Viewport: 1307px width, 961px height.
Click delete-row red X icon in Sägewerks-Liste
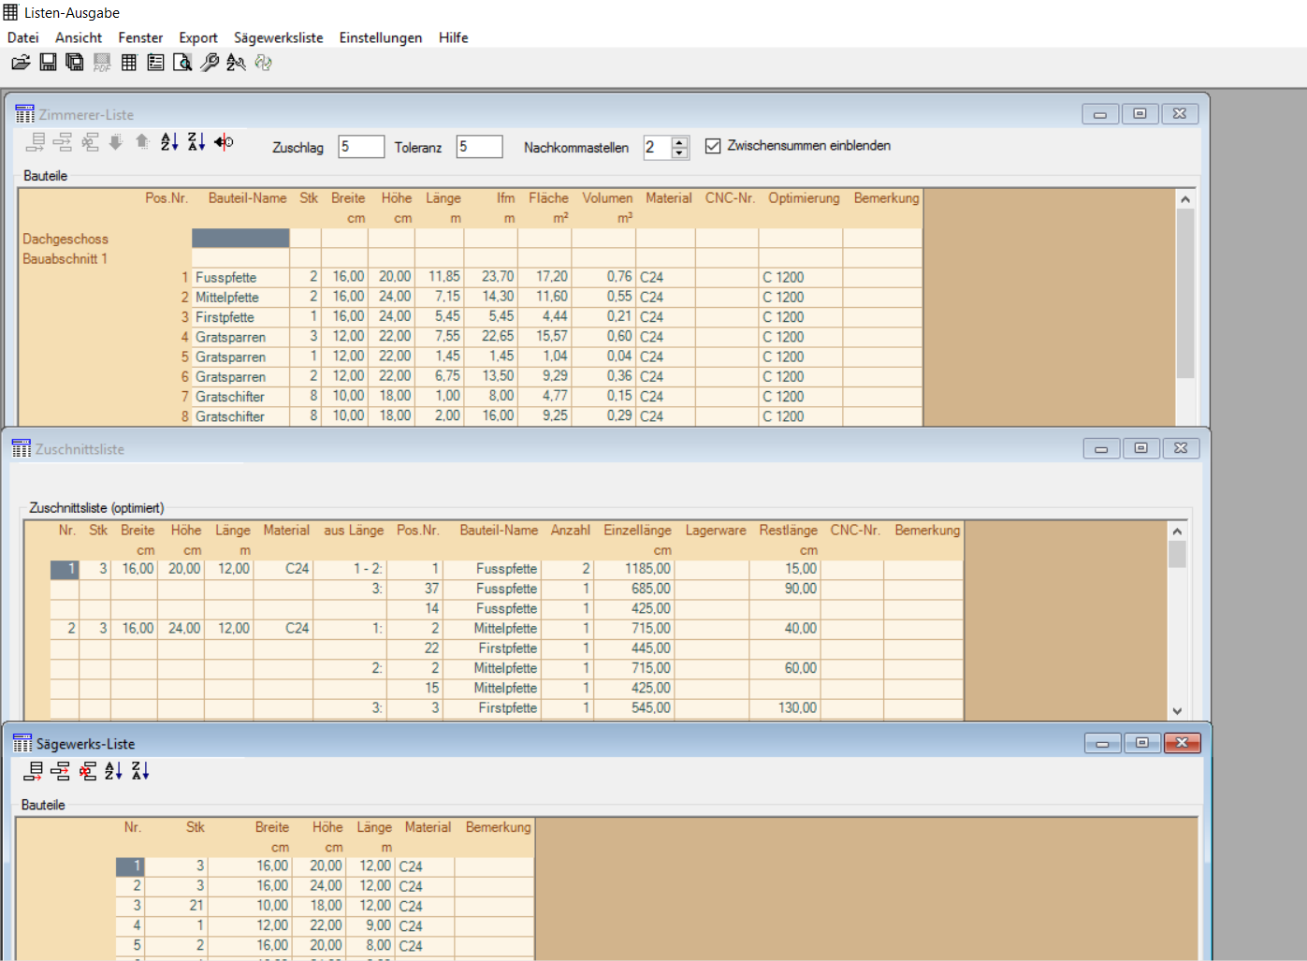point(87,771)
